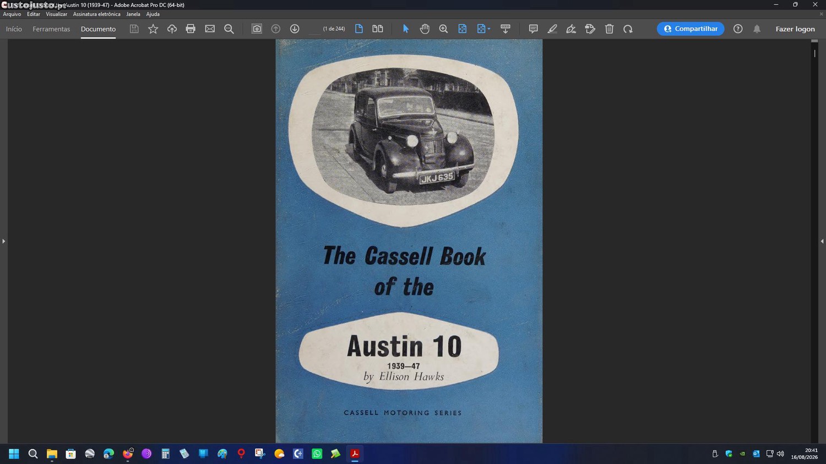Open the Help question mark menu
Image resolution: width=826 pixels, height=464 pixels.
pos(738,29)
